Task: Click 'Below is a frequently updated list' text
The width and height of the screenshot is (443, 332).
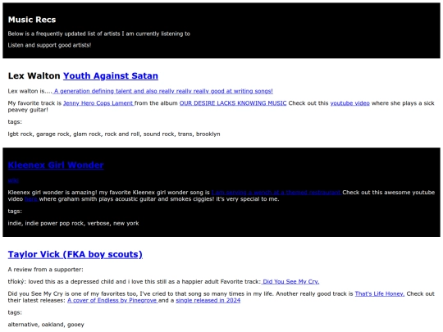Action: 99,34
